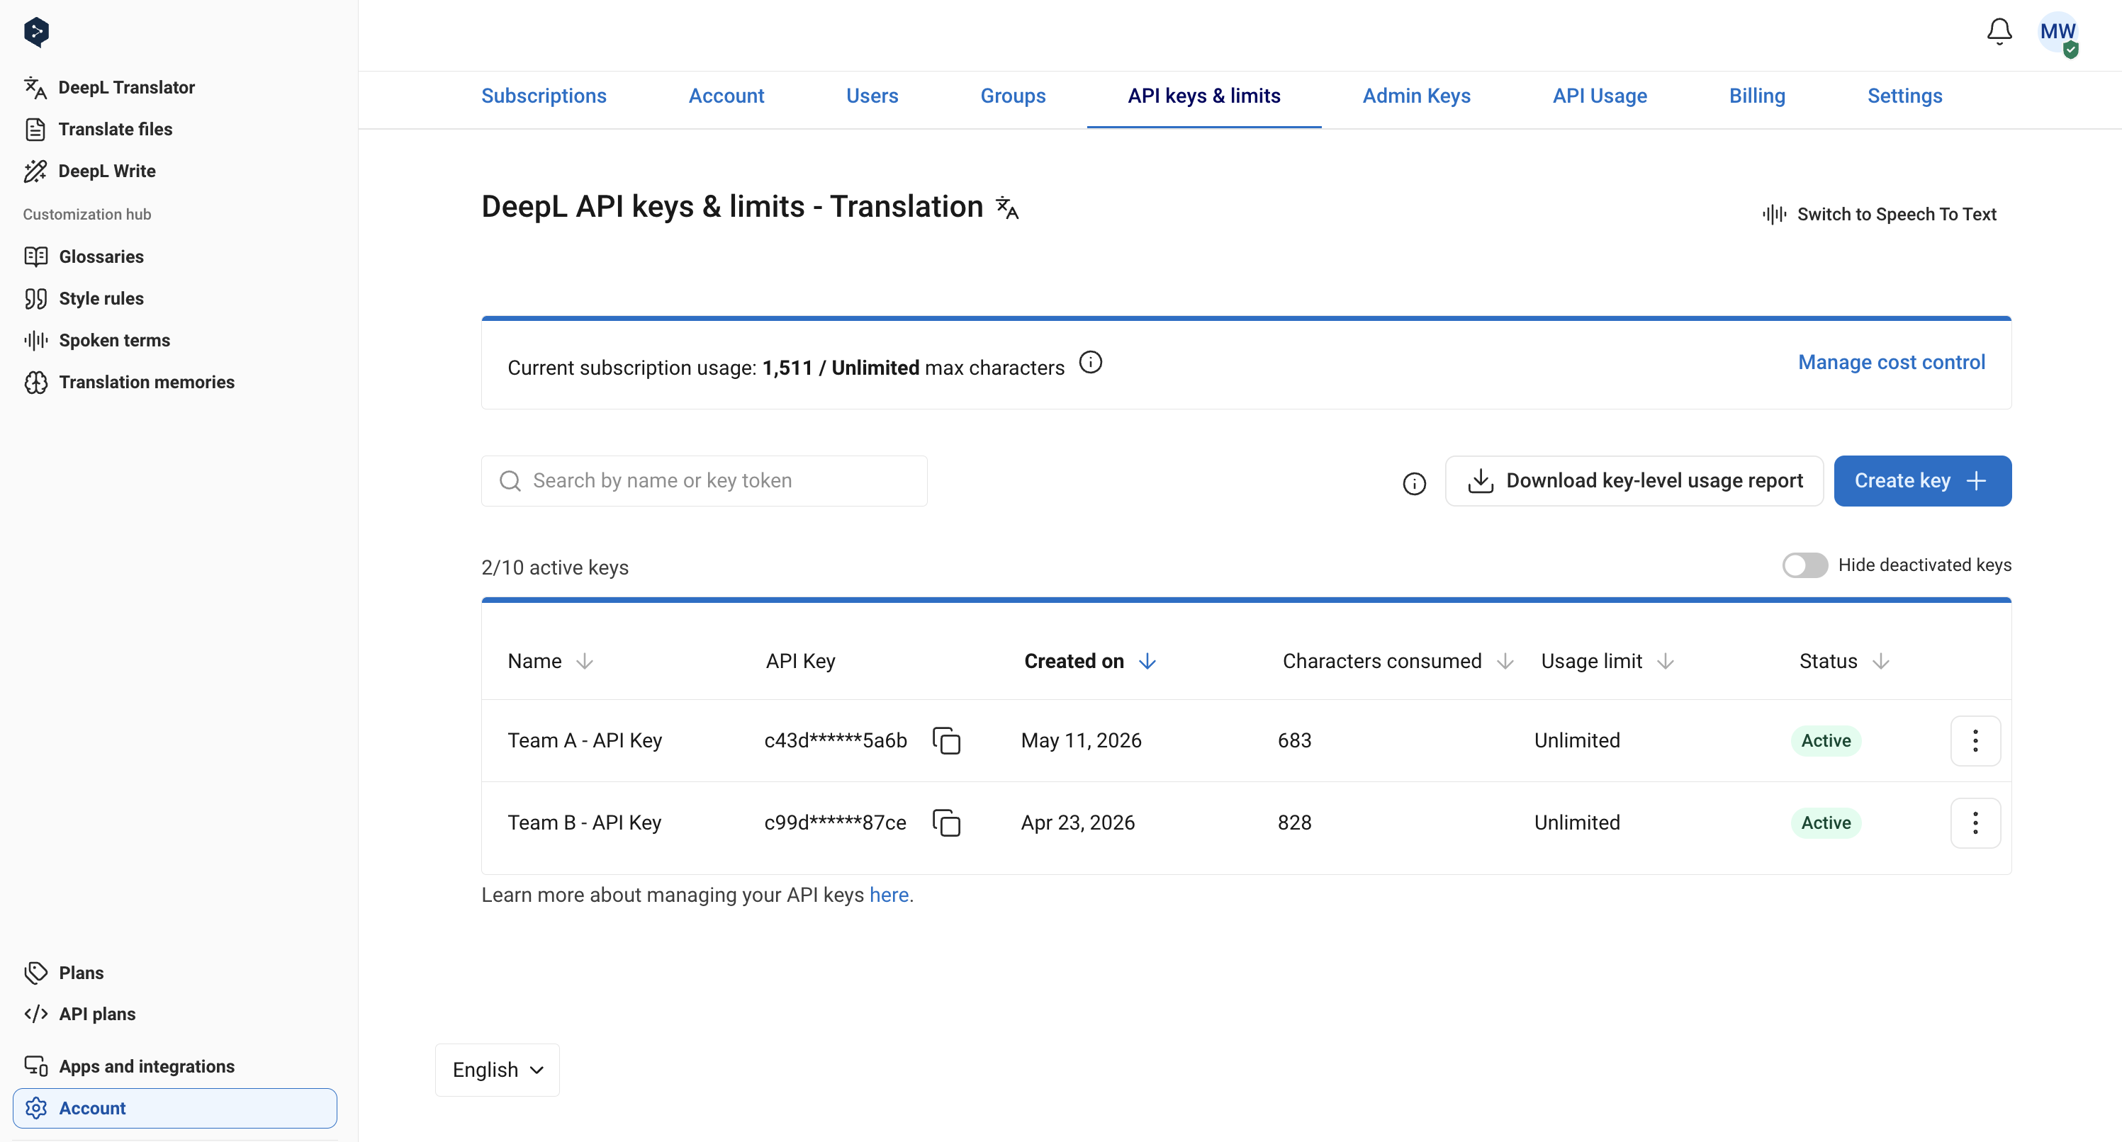Click the 'c99d******87ce' key token
The image size is (2122, 1142).
[836, 822]
